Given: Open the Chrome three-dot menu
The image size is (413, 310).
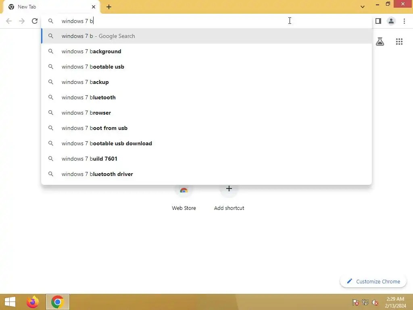Looking at the screenshot, I should [404, 21].
